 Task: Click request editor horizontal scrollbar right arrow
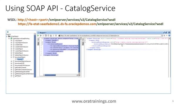pos(77,75)
